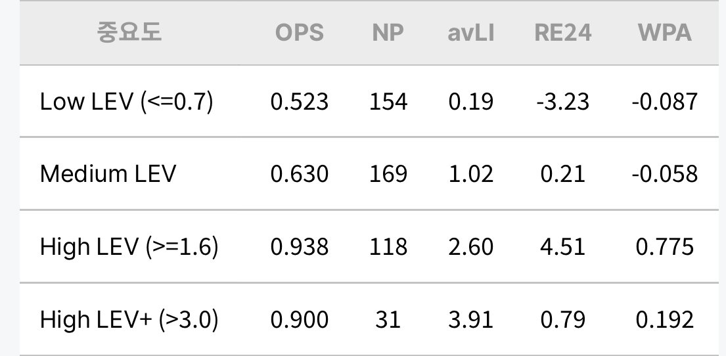Click the High LEV (>=1.6) row label
This screenshot has height=356, width=726.
pyautogui.click(x=129, y=247)
